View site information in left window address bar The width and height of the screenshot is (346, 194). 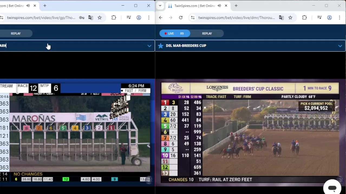2,18
